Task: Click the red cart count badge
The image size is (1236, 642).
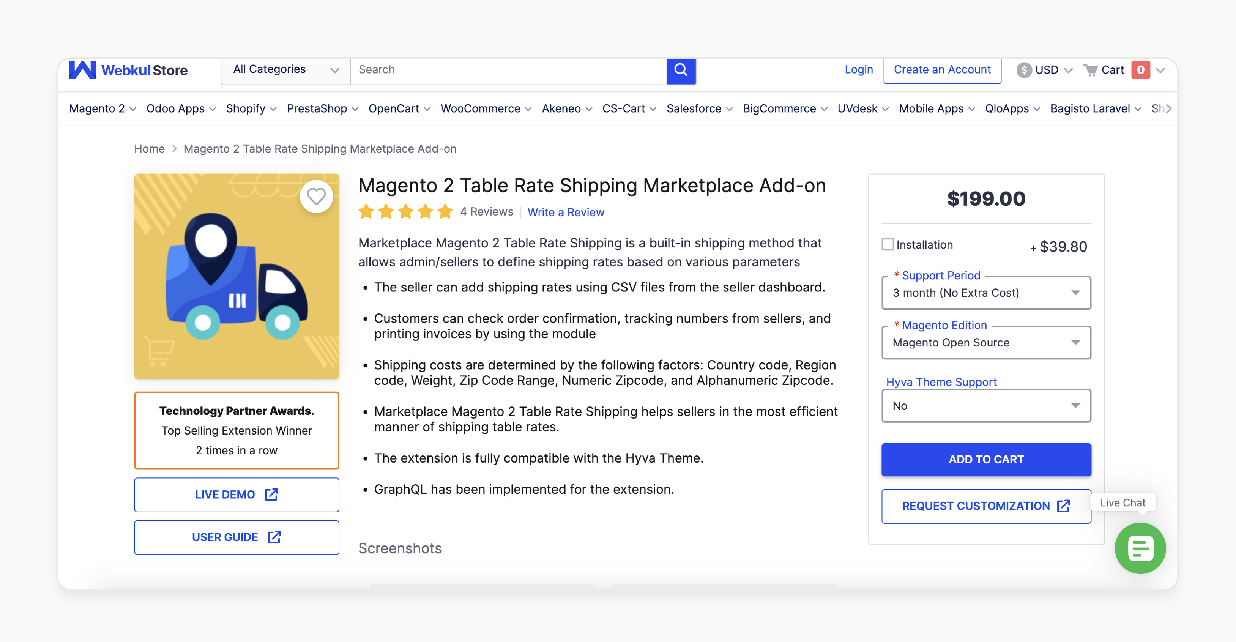Action: pyautogui.click(x=1140, y=70)
